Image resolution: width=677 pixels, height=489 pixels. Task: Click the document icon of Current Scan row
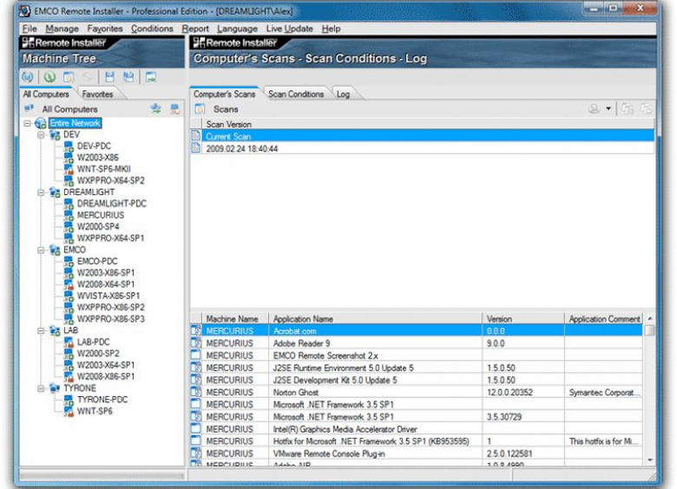tap(196, 136)
